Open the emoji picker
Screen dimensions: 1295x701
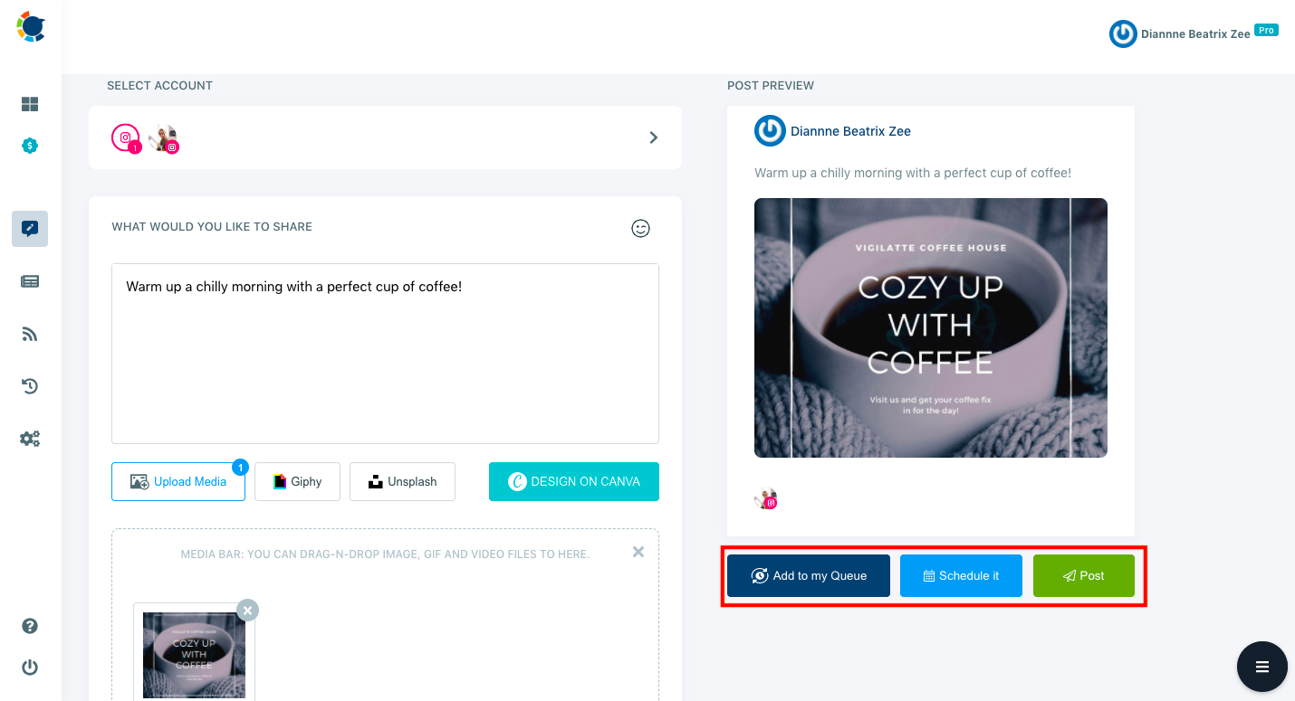coord(640,228)
